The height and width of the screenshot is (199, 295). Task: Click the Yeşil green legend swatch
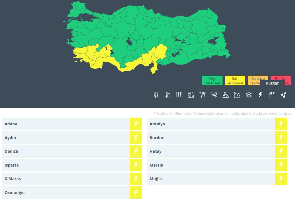coord(212,80)
